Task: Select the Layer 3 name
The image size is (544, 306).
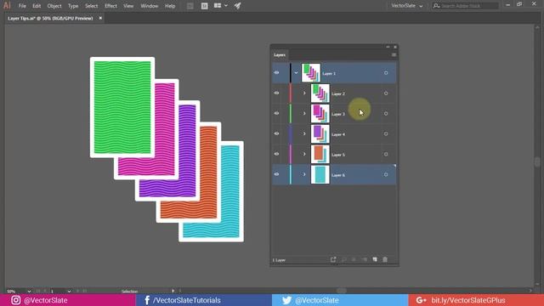Action: 338,114
